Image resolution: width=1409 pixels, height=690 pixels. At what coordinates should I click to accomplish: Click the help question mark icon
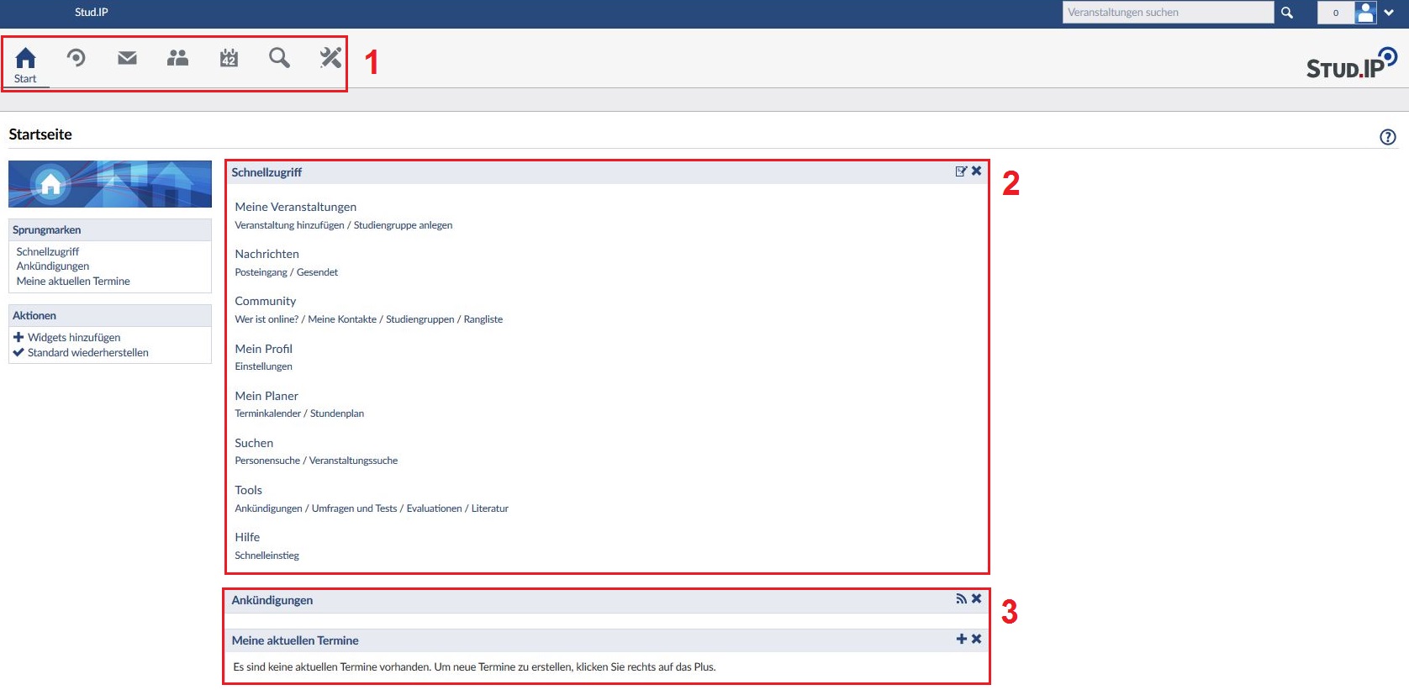(1388, 137)
